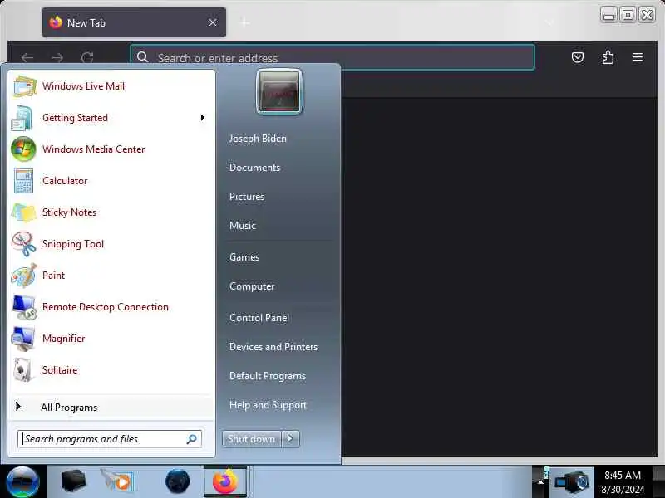Click the Firefox back arrow
This screenshot has width=665, height=498.
click(27, 57)
